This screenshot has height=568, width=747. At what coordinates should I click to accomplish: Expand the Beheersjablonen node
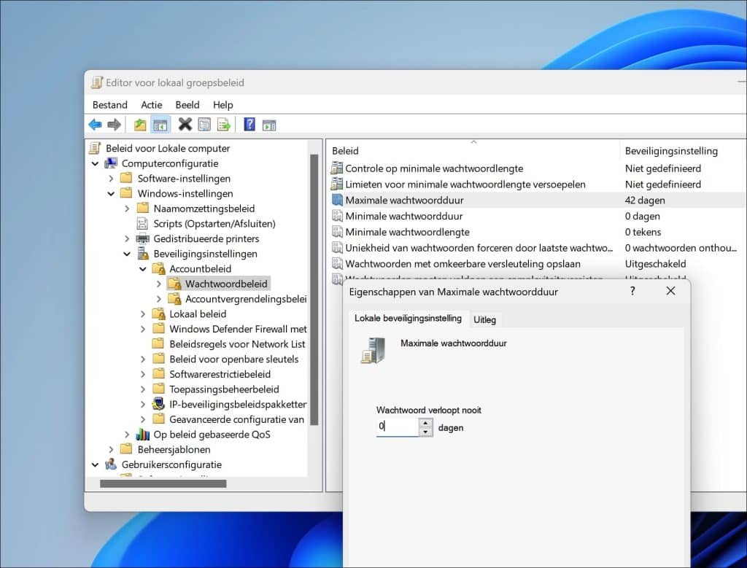[111, 449]
